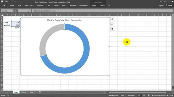Click the Tell Me lightbulb icon
Screen dimensions: 174x97
coord(109,5)
